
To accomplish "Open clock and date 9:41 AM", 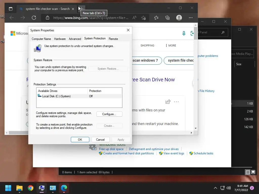I will (x=241, y=188).
